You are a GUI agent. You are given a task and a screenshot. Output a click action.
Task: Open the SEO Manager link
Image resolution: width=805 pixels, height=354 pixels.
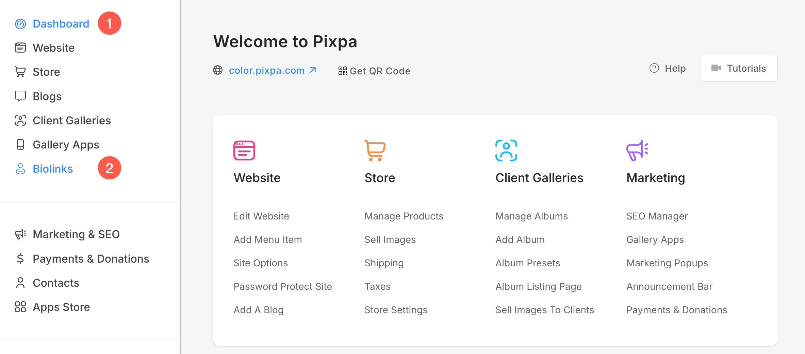[657, 216]
